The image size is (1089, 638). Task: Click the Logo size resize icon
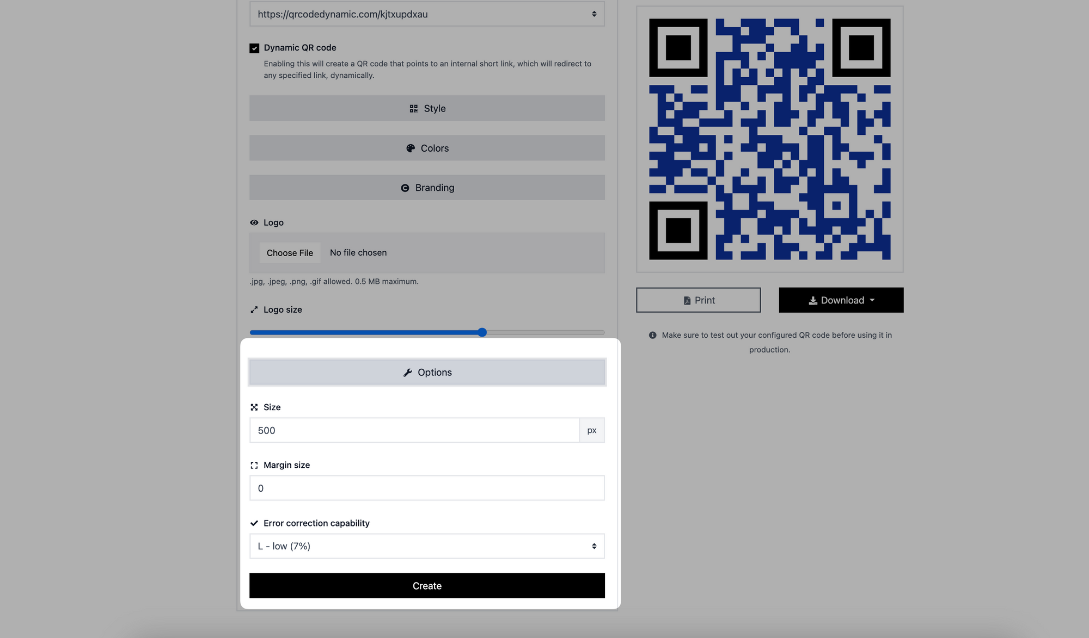tap(254, 309)
